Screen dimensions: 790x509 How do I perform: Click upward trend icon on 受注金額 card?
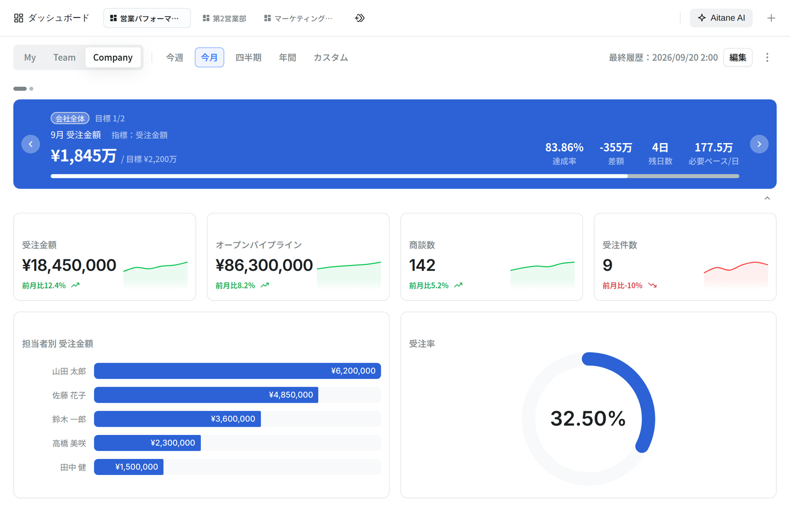point(75,285)
